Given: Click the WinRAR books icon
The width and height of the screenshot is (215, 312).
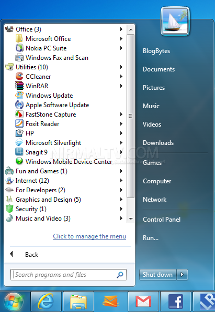Looking at the screenshot, I should 19,86.
